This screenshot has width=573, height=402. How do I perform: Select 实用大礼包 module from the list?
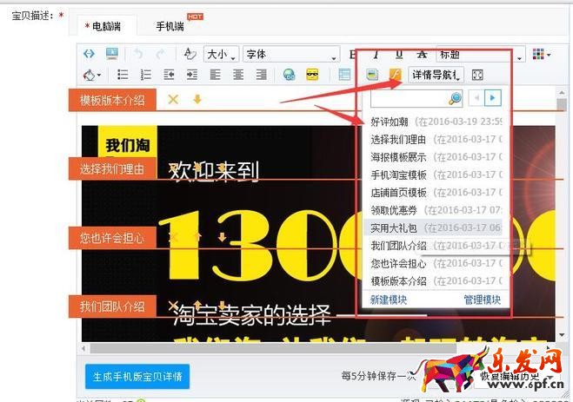coord(393,227)
